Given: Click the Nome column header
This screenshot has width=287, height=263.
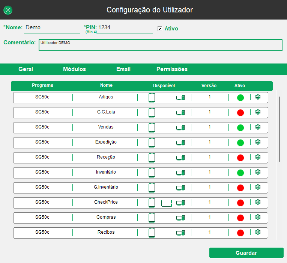Looking at the screenshot, I should click(106, 85).
